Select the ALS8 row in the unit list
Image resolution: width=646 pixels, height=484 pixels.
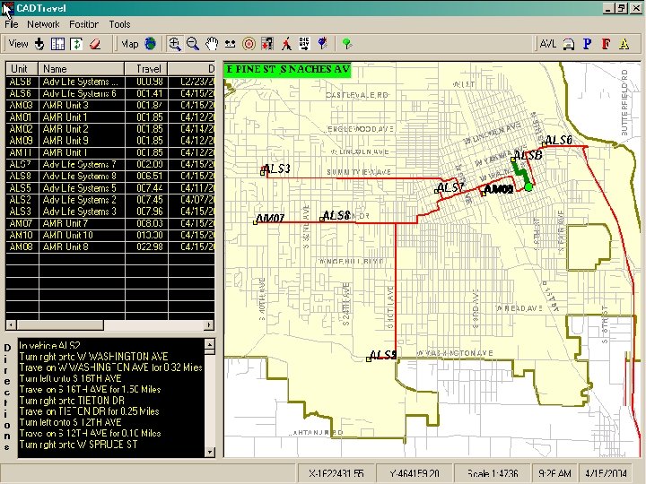(x=110, y=177)
